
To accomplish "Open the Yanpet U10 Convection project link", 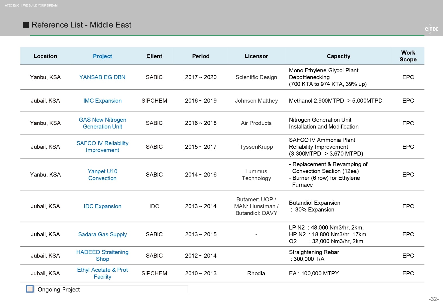I will tap(103, 175).
